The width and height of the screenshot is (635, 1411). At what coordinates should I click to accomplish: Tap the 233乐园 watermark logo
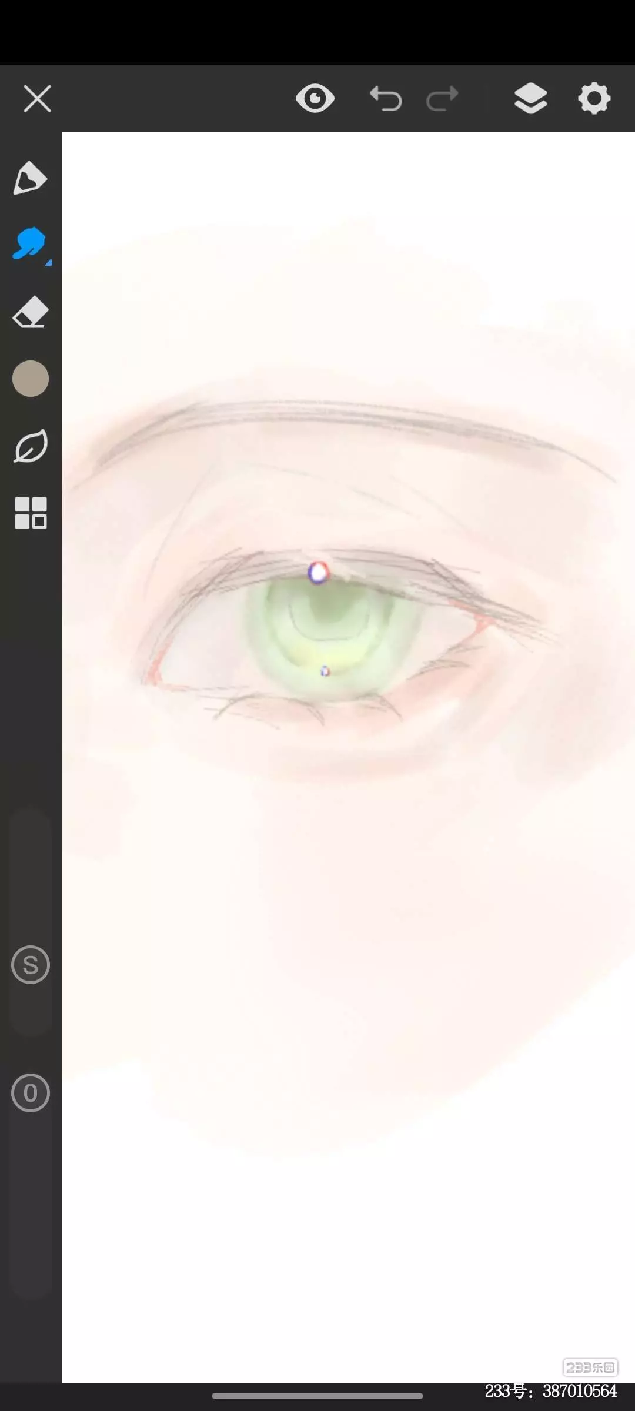590,1367
